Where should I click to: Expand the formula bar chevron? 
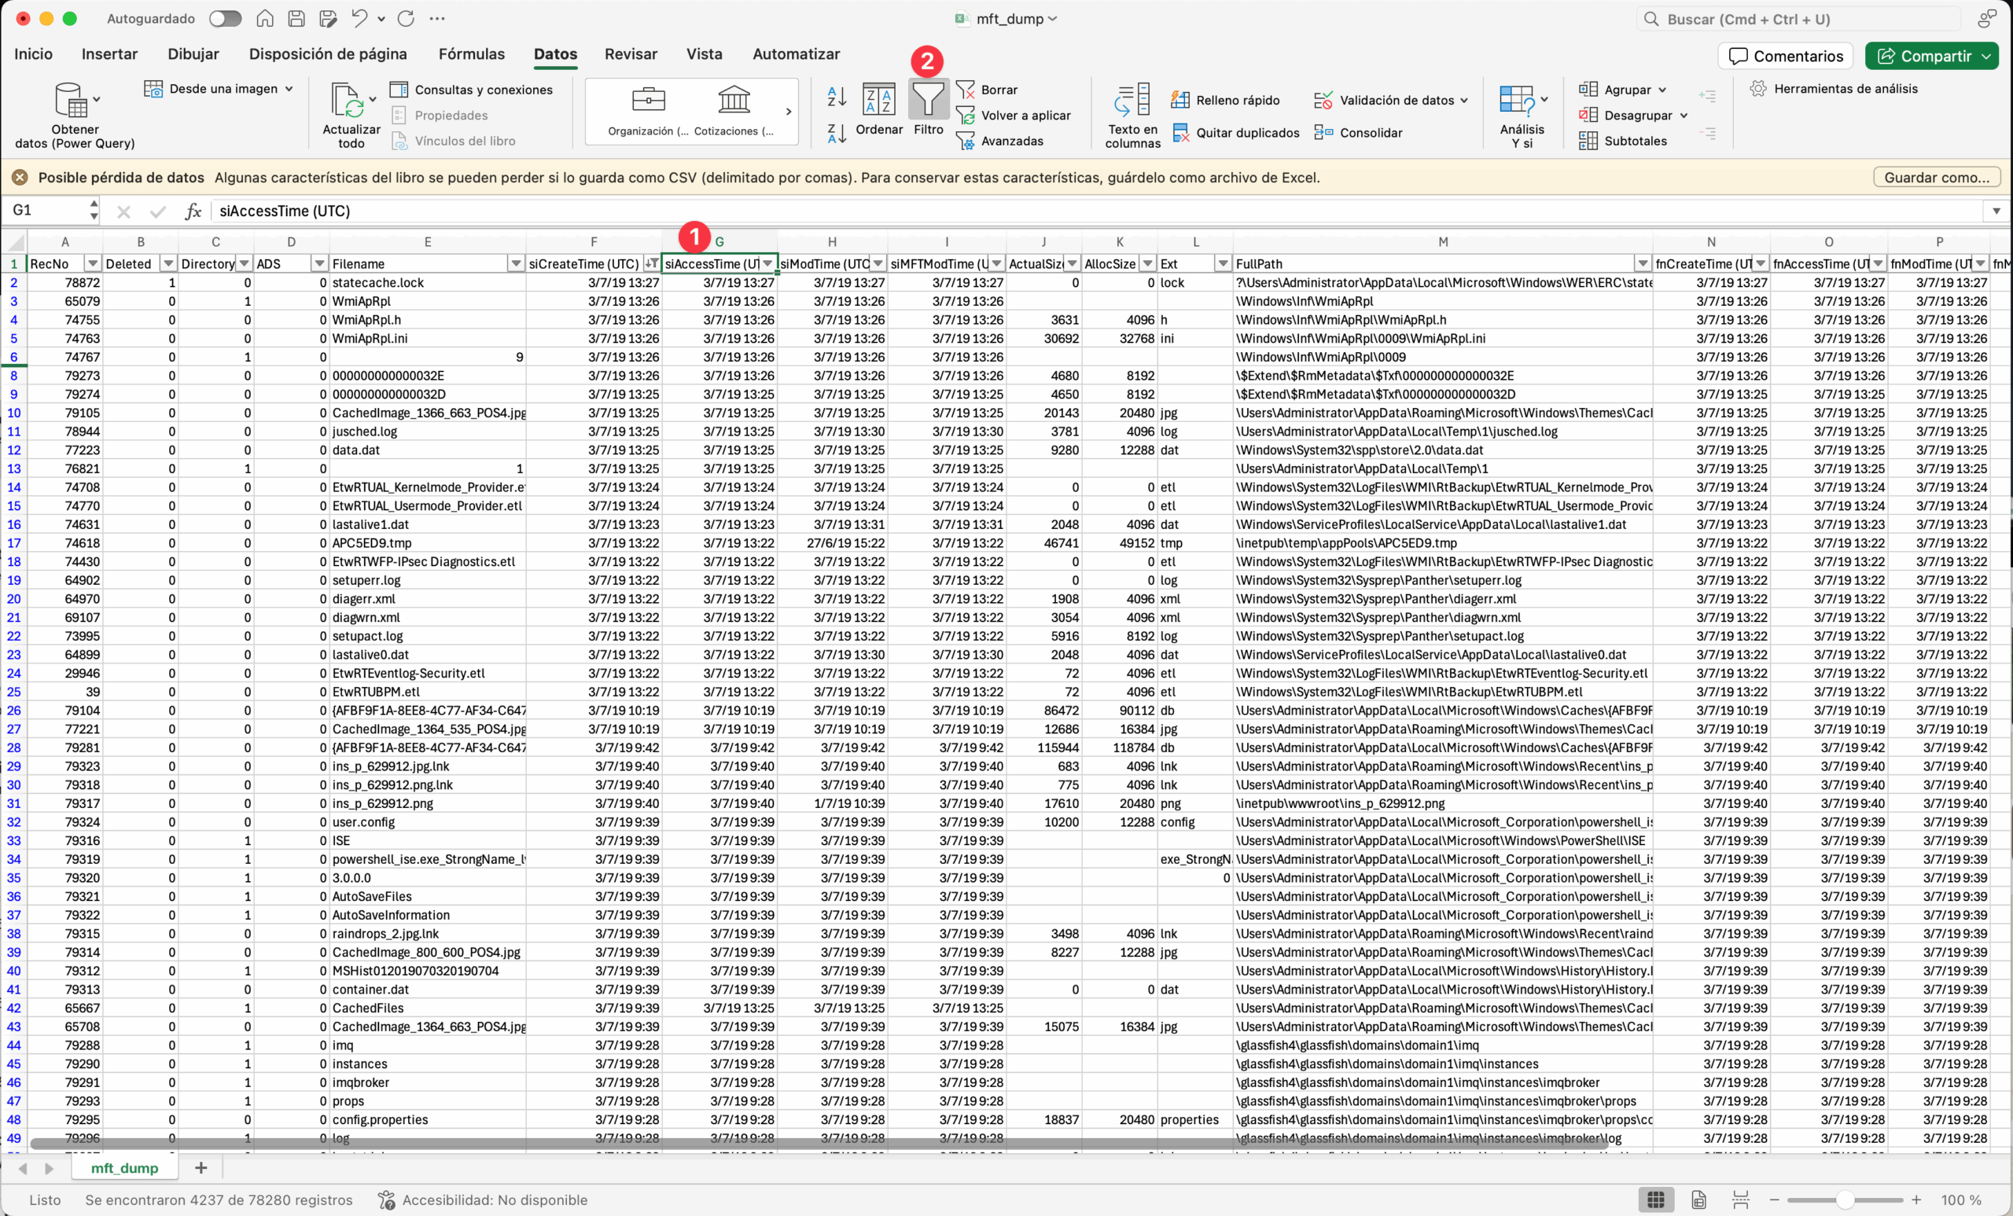point(1996,211)
